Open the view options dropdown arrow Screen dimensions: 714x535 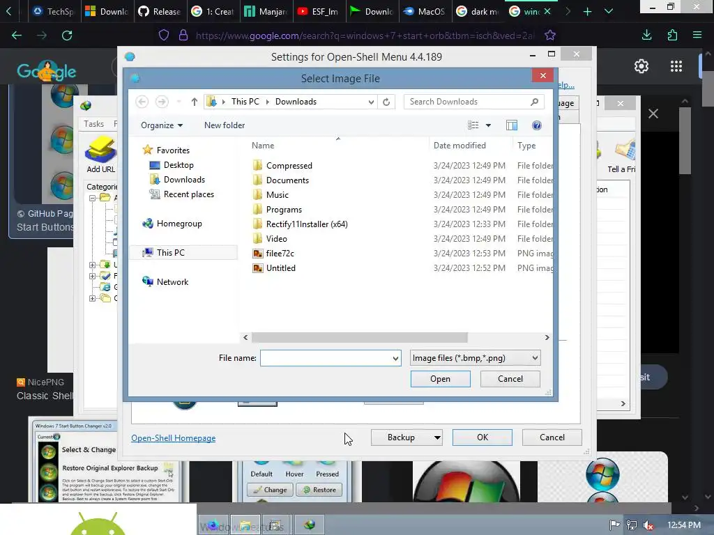click(488, 125)
